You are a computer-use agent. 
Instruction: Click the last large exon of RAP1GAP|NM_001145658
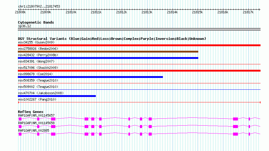[x=235, y=127]
